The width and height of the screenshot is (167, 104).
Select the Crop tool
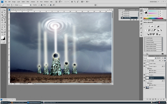tap(2, 15)
